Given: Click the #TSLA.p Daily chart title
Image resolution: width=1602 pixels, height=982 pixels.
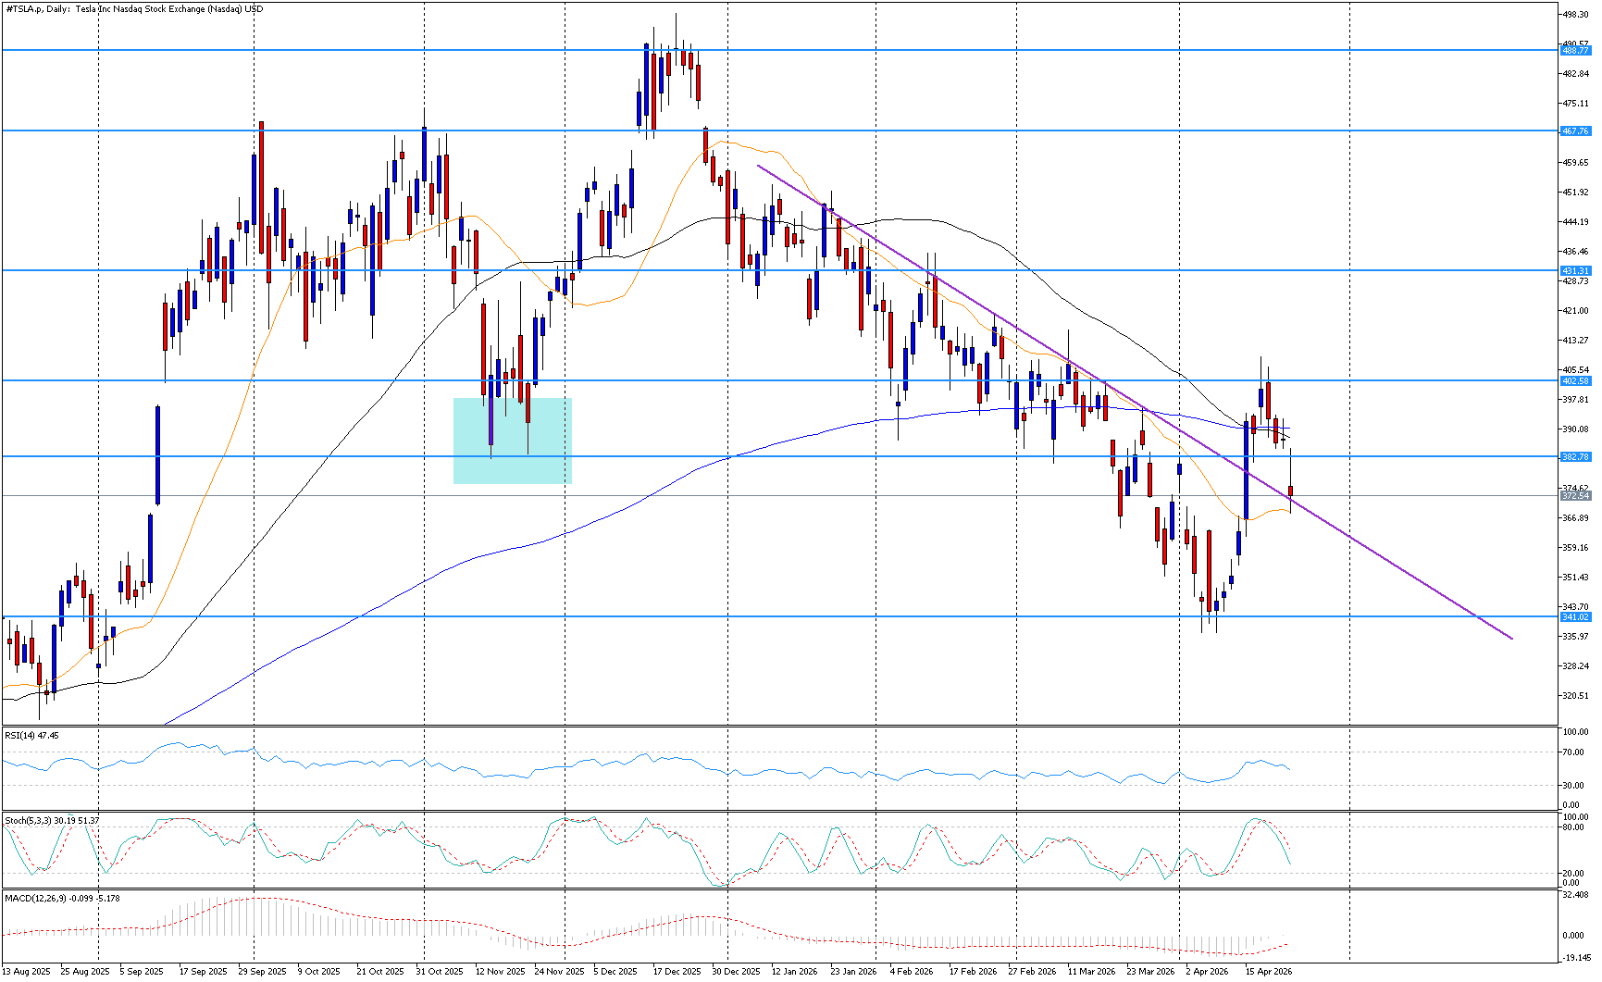Looking at the screenshot, I should pyautogui.click(x=134, y=9).
